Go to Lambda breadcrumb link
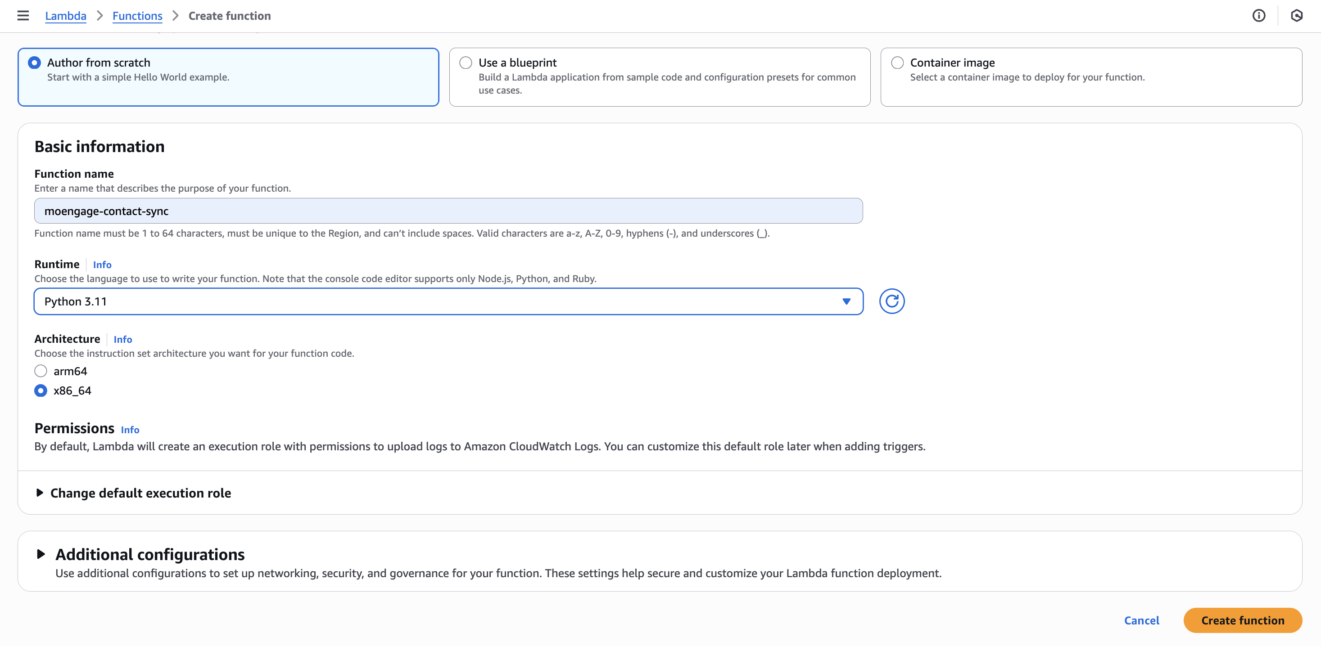The width and height of the screenshot is (1321, 646). tap(66, 16)
